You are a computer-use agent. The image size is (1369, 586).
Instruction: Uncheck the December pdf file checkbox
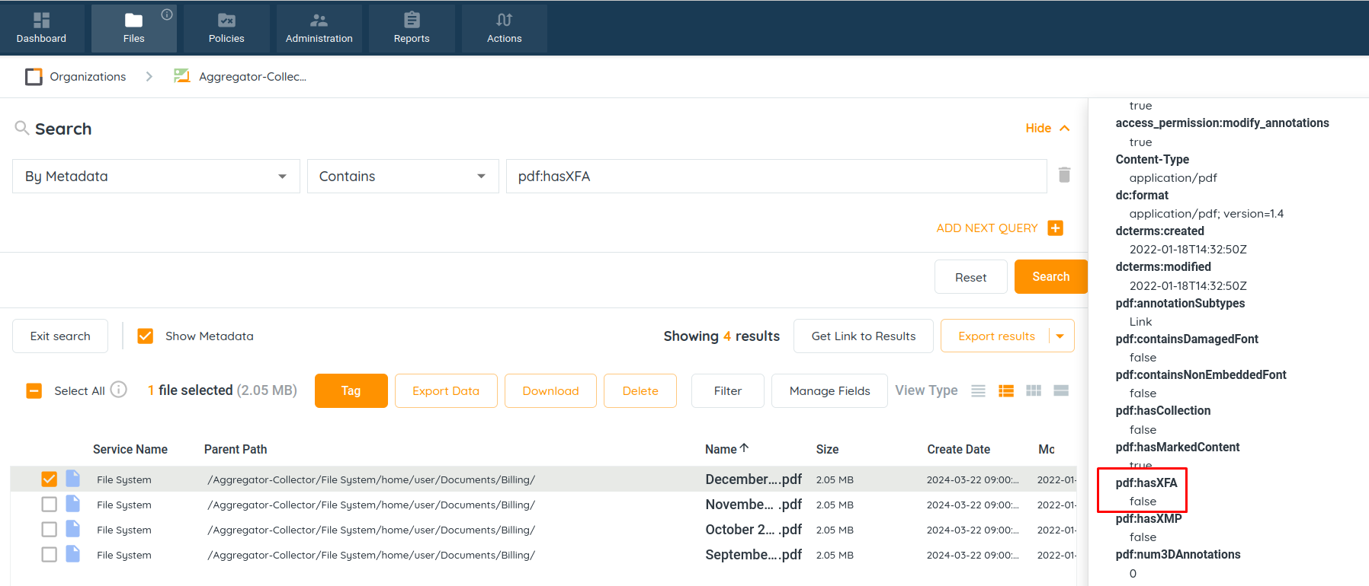tap(50, 479)
